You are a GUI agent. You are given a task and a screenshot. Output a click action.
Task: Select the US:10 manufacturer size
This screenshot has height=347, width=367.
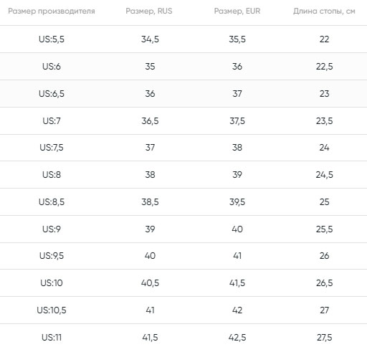pos(52,283)
